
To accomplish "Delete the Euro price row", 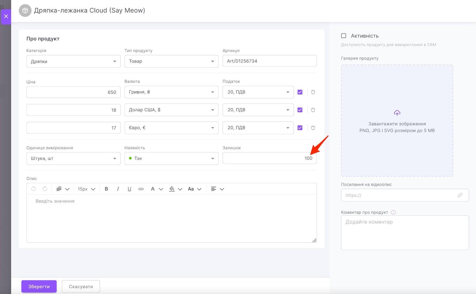I will tap(313, 128).
